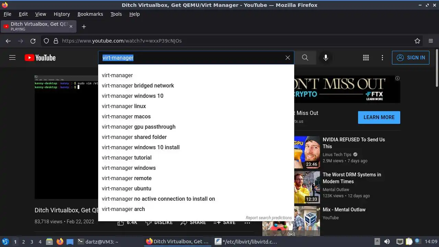Bookmark this page with the star
Viewport: 439px width, 247px height.
pos(417,41)
